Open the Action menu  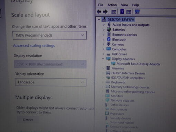[112, 5]
